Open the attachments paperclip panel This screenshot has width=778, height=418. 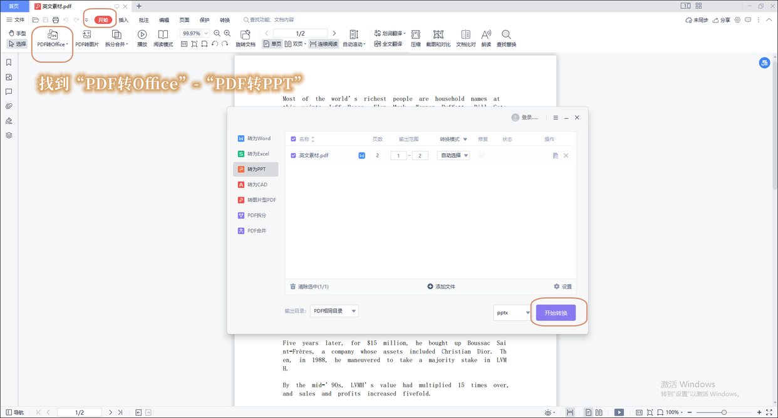tap(9, 106)
